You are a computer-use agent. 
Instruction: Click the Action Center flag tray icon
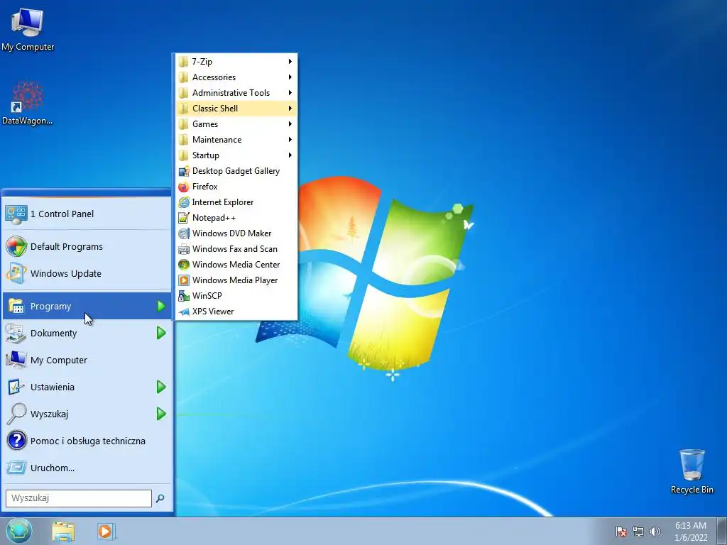coord(621,532)
